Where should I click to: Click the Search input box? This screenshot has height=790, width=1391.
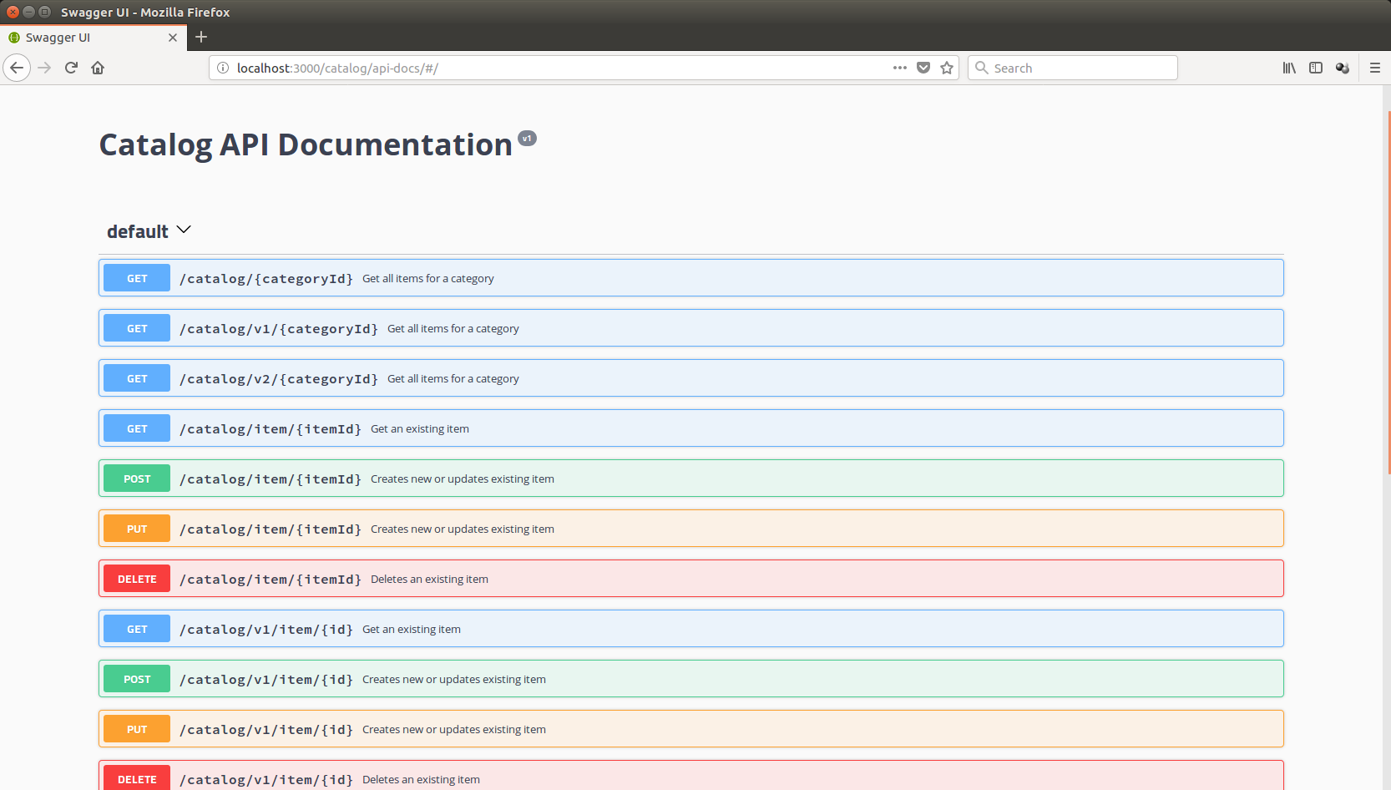(1073, 68)
